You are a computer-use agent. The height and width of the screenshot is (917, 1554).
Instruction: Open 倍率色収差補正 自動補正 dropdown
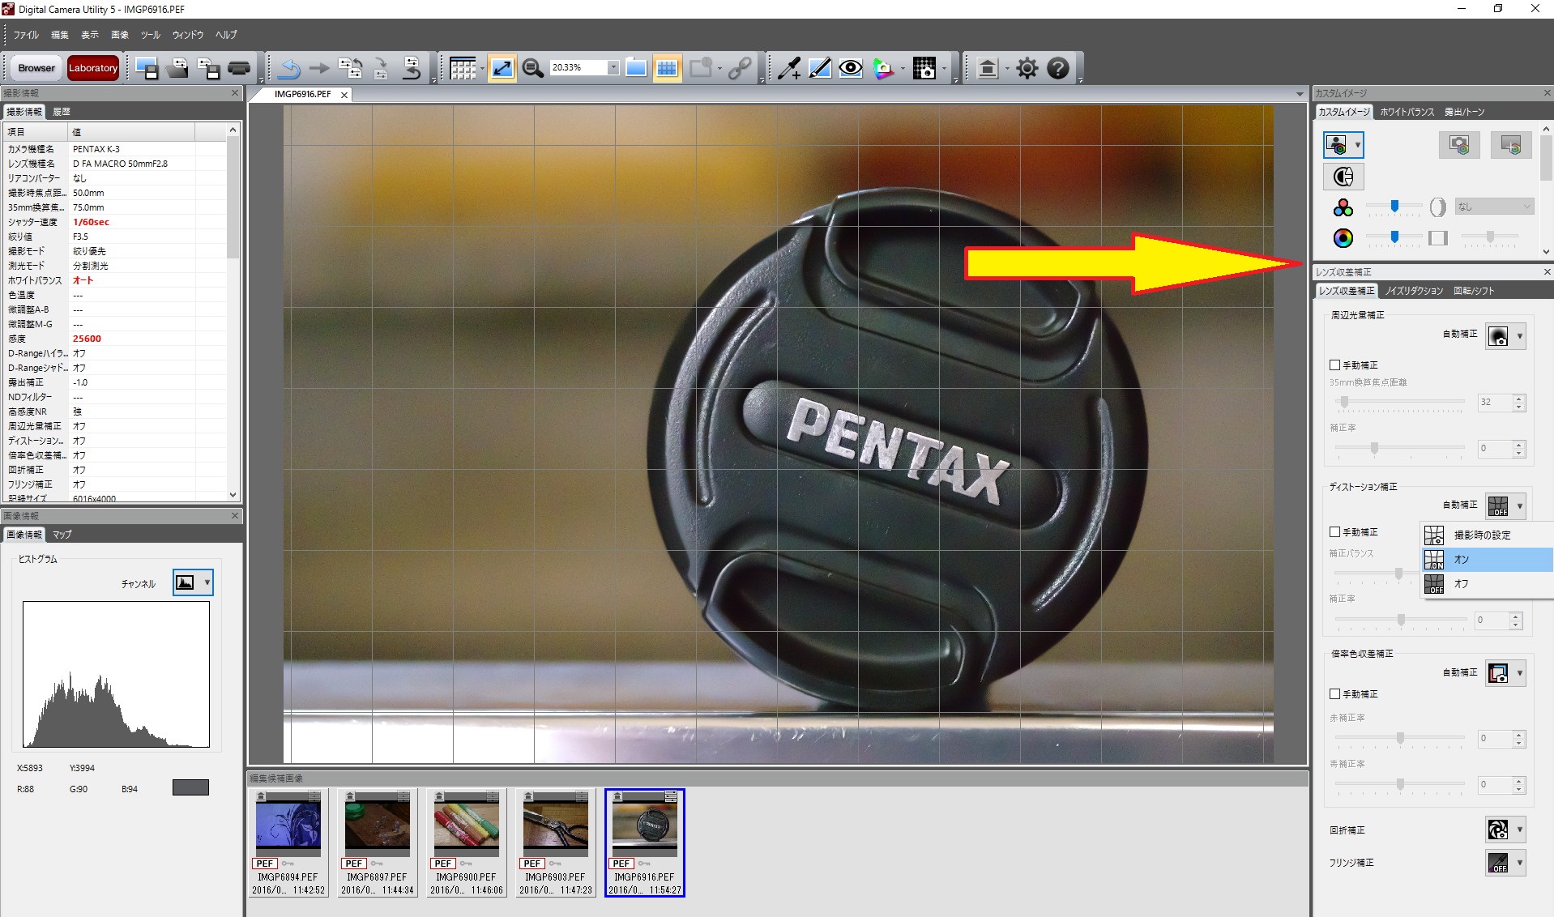click(1506, 672)
